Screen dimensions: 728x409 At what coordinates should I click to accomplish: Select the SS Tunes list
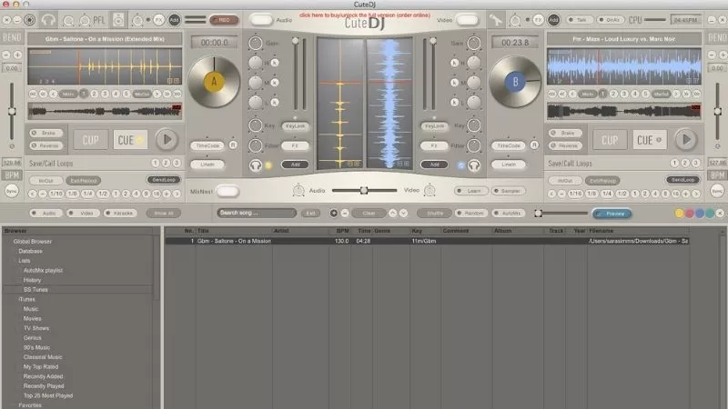[35, 289]
